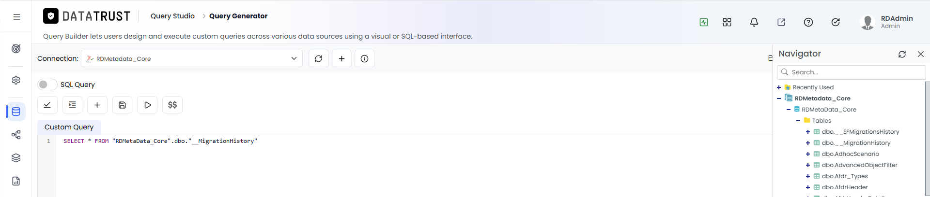
Task: Save the custom query with disk icon
Action: (x=122, y=105)
